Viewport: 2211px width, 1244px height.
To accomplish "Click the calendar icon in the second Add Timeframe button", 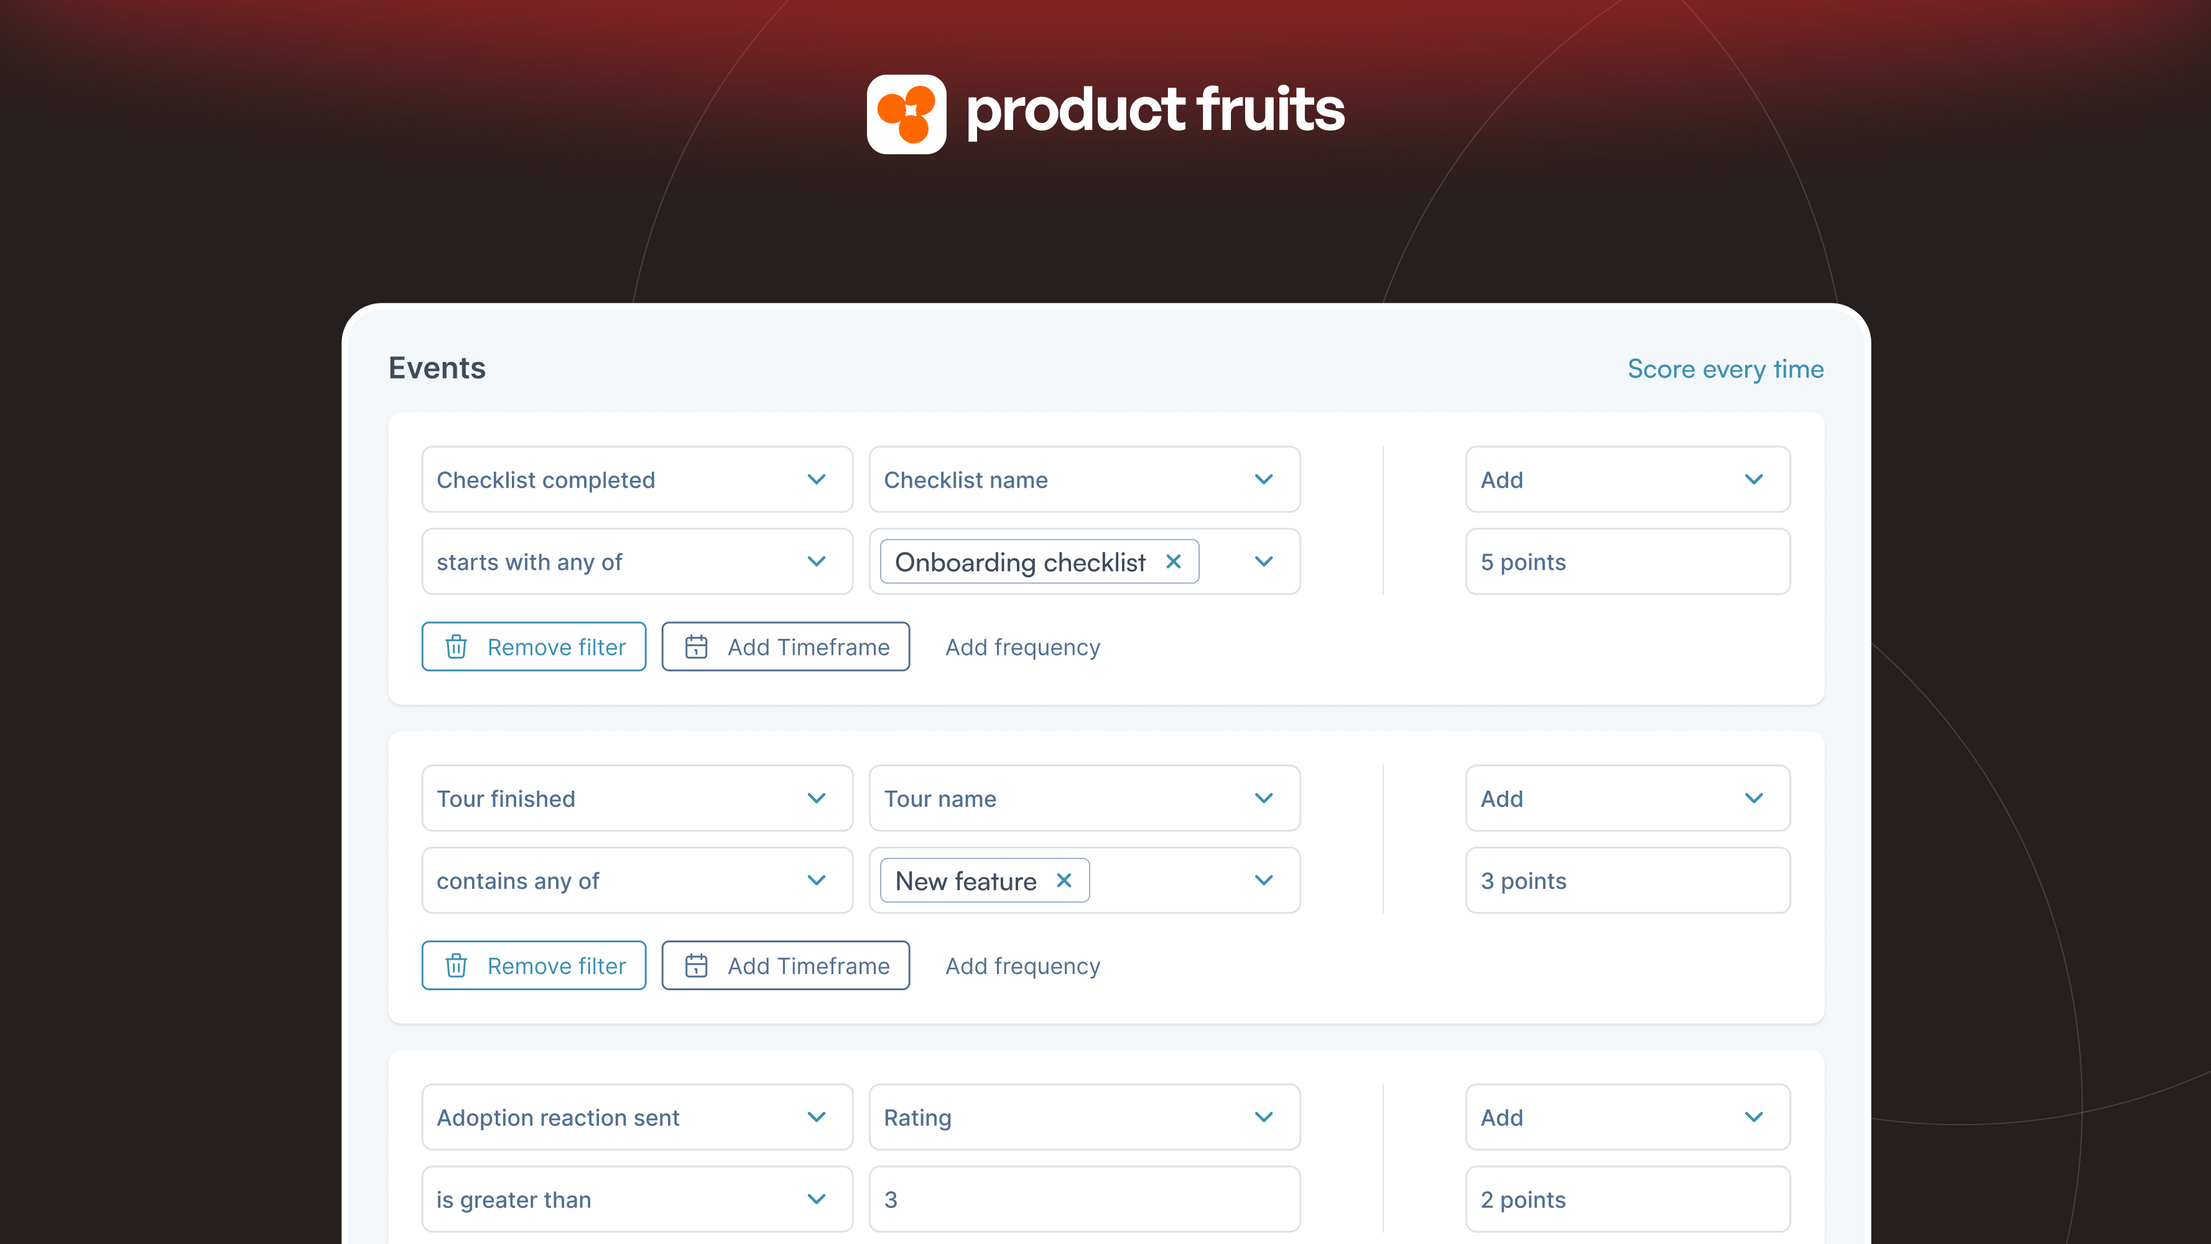I will [x=698, y=965].
